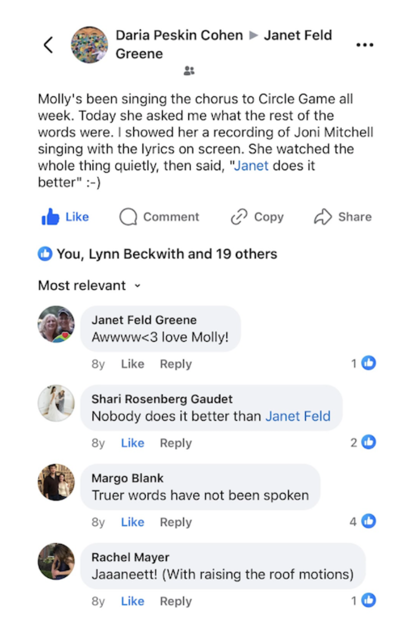The width and height of the screenshot is (418, 637).
Task: Unlike Shari Rosenberg Gaudet's comment
Action: click(x=132, y=443)
